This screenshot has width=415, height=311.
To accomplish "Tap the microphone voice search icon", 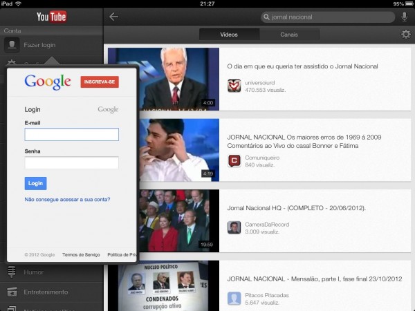I will click(x=404, y=17).
